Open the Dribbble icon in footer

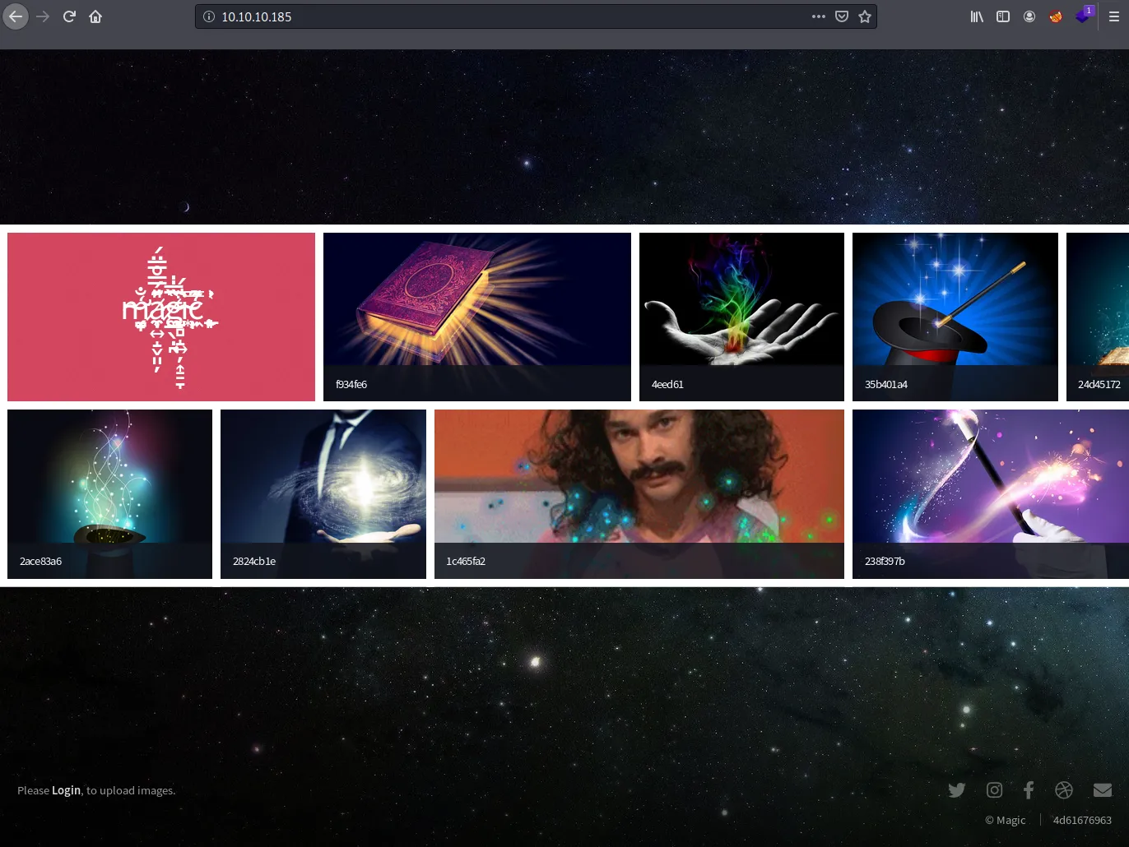(x=1064, y=790)
